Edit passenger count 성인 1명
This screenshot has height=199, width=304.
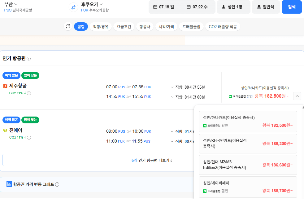click(x=234, y=7)
